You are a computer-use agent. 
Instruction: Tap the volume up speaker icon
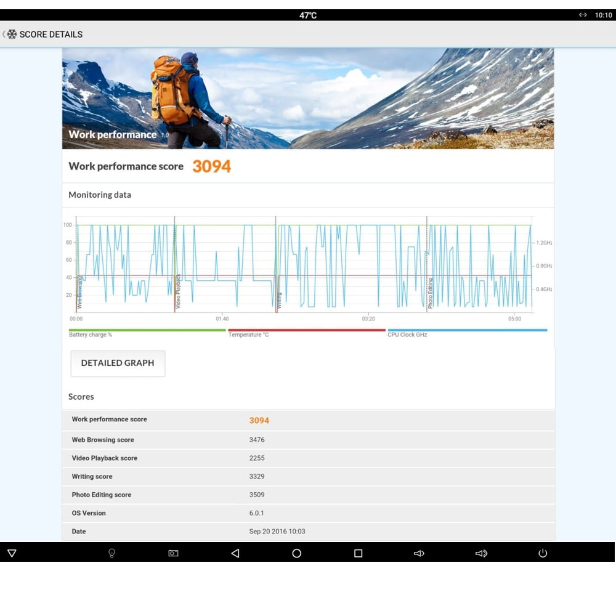tap(481, 553)
